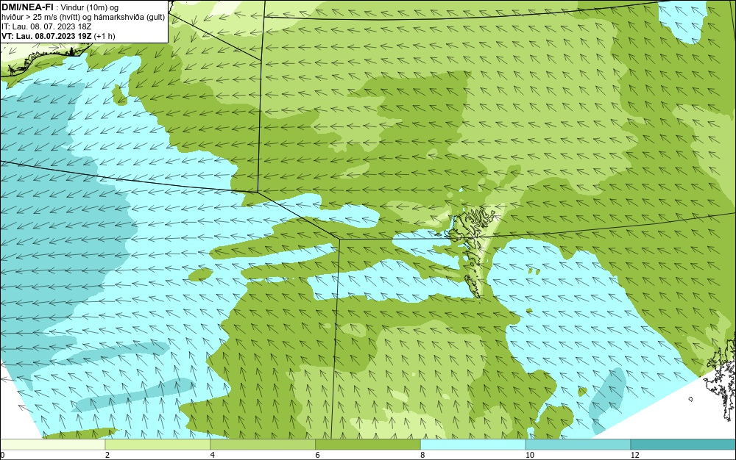Click the legend scale label 0
This screenshot has height=460, width=736.
(2, 455)
